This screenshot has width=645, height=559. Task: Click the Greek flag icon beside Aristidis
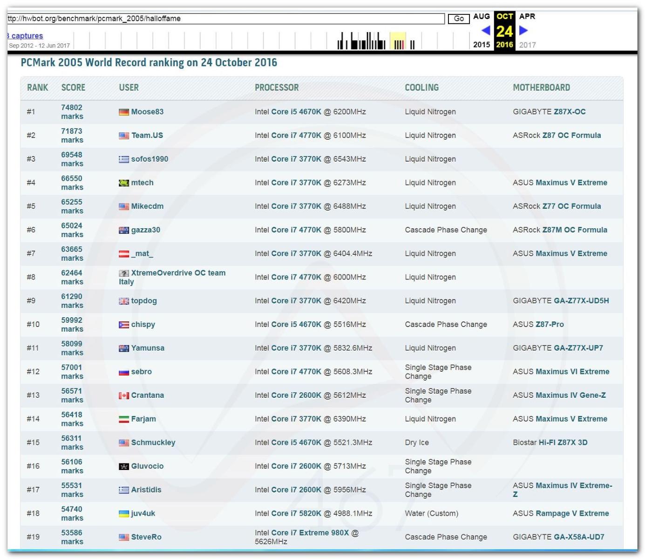pyautogui.click(x=123, y=490)
